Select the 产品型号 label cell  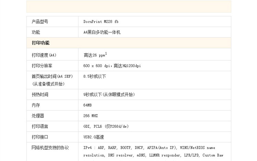[x=40, y=22]
